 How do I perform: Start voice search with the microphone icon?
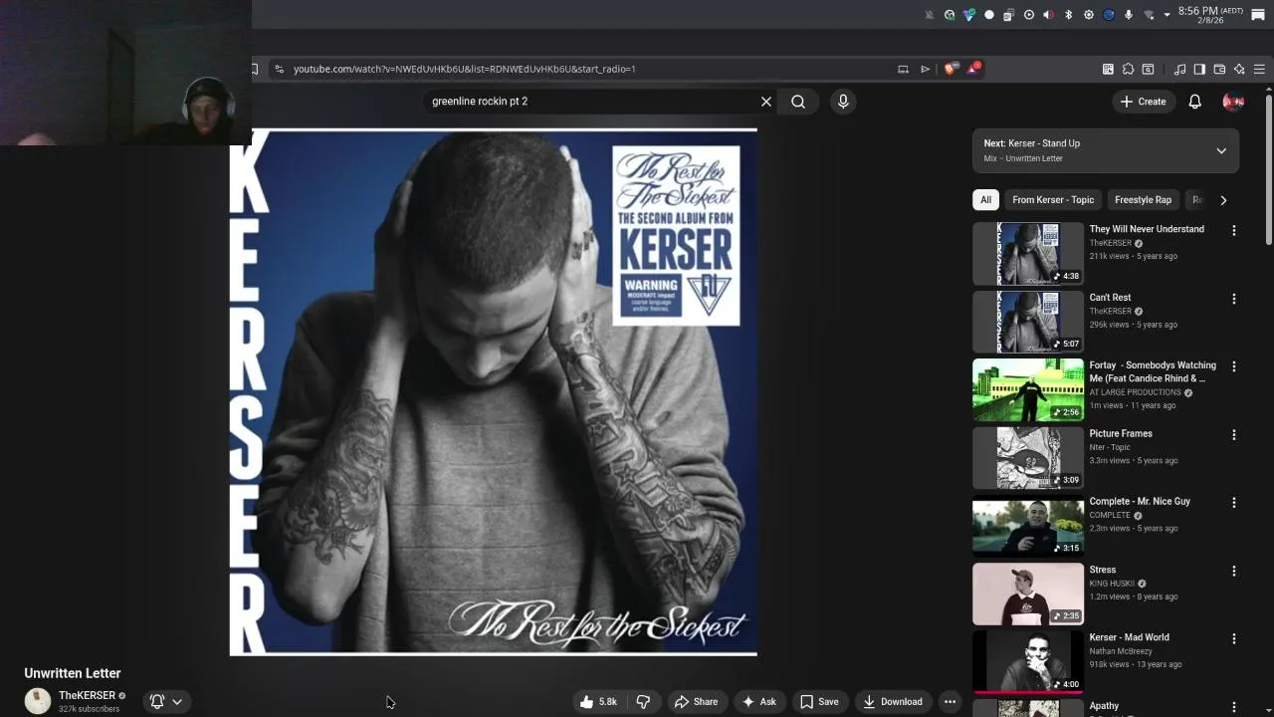pos(843,102)
